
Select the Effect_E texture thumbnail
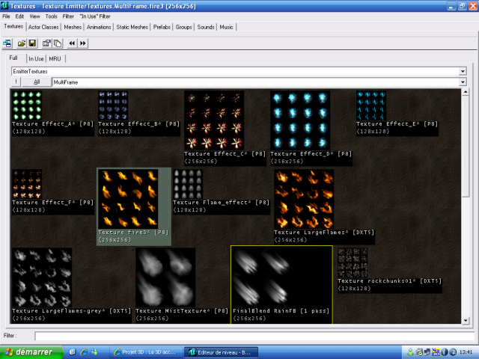pyautogui.click(x=371, y=105)
